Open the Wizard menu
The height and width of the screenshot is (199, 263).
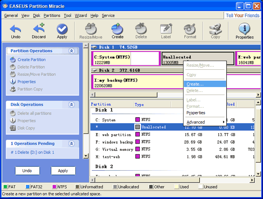[x=81, y=15]
